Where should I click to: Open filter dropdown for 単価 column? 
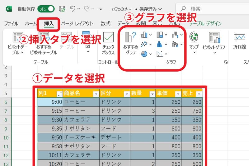pyautogui.click(x=178, y=94)
